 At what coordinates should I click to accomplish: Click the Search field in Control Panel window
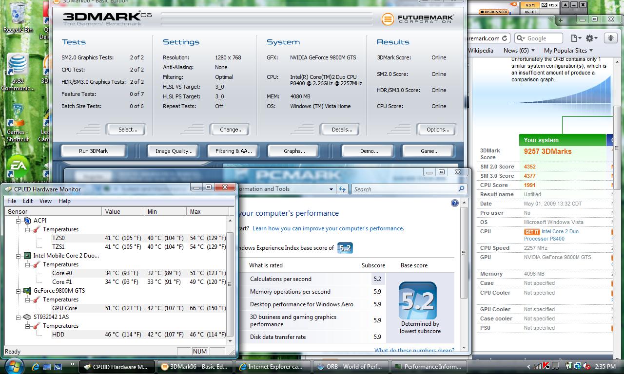(x=409, y=189)
